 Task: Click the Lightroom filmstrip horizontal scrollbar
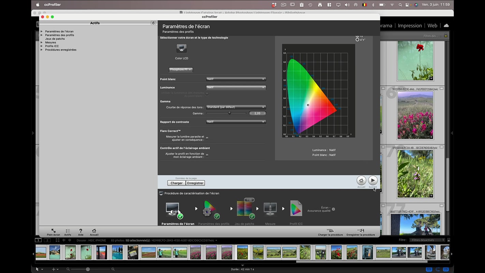362,262
